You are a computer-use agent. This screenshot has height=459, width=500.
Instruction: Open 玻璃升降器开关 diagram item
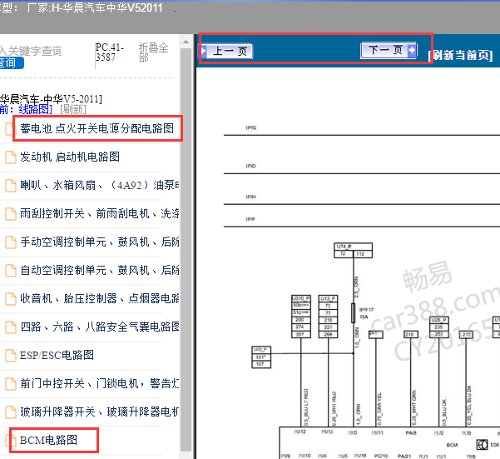pyautogui.click(x=100, y=412)
